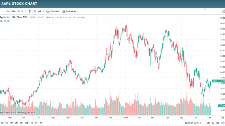This screenshot has height=126, width=225.
Task: Open the time interval dropdown arrow
Action: (x=26, y=11)
